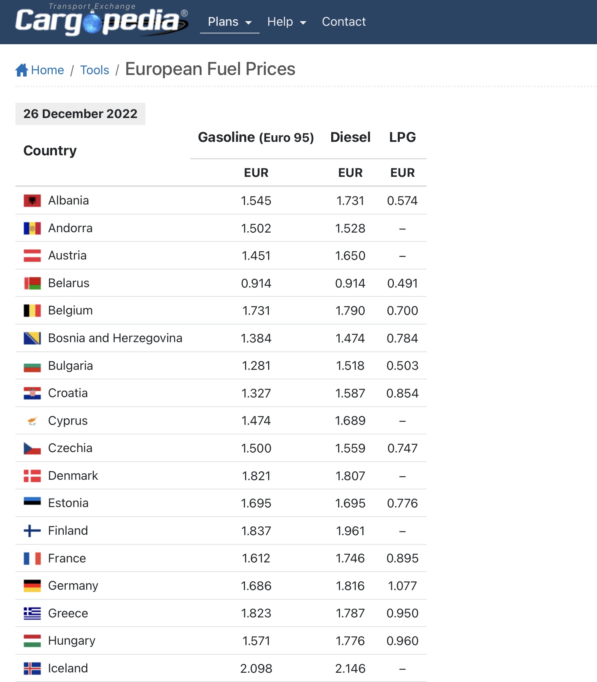This screenshot has width=597, height=682.
Task: Expand the Help dropdown menu
Action: [x=287, y=22]
